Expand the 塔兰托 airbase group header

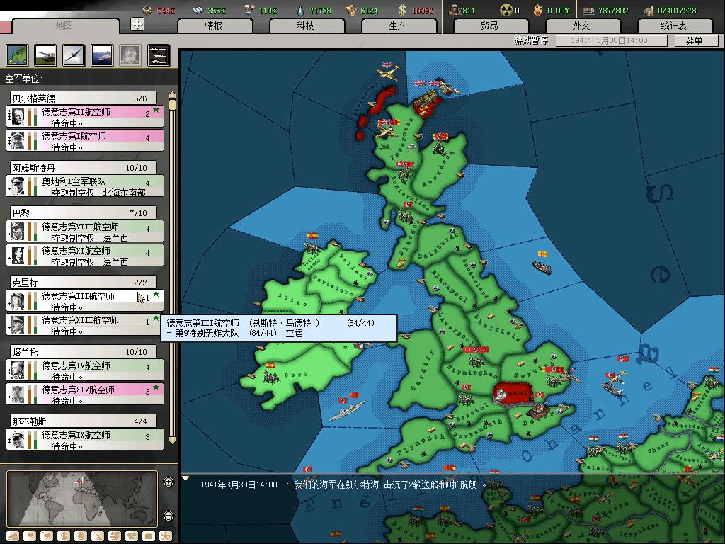click(84, 352)
